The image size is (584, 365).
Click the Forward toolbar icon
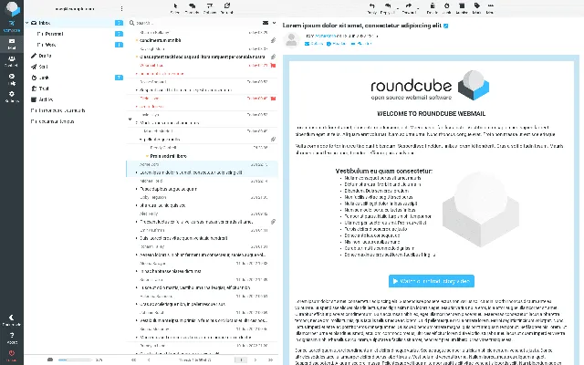click(409, 8)
